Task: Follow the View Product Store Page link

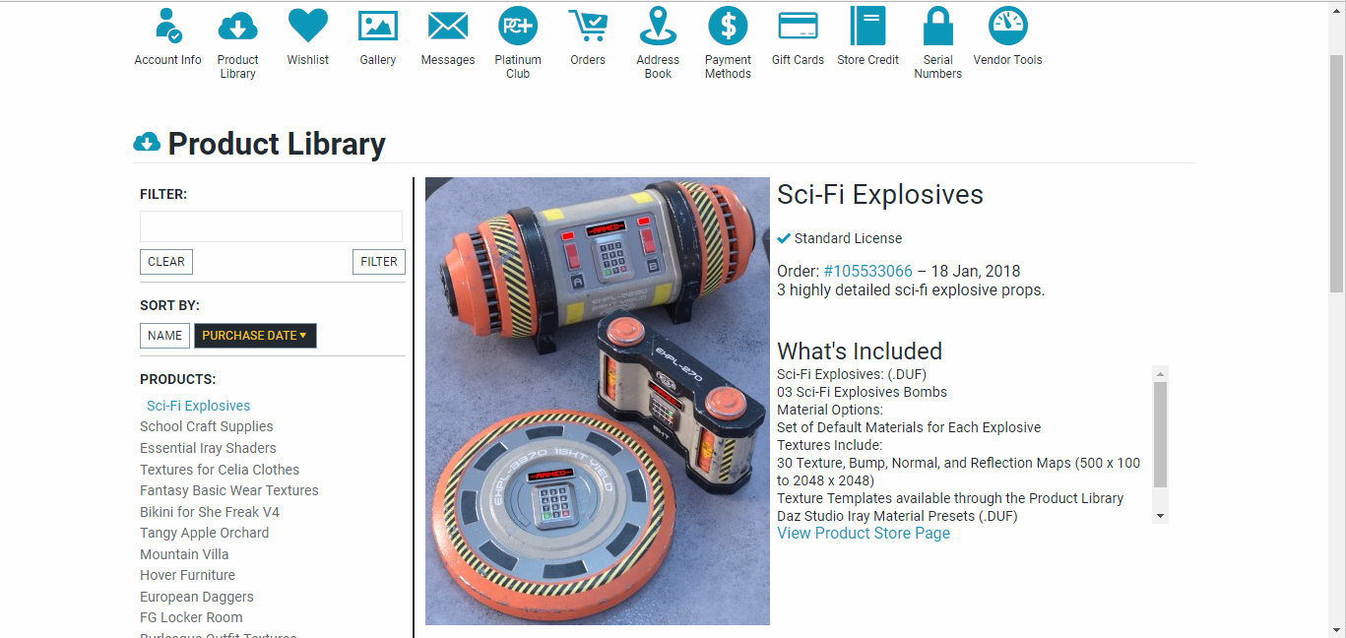Action: tap(864, 534)
